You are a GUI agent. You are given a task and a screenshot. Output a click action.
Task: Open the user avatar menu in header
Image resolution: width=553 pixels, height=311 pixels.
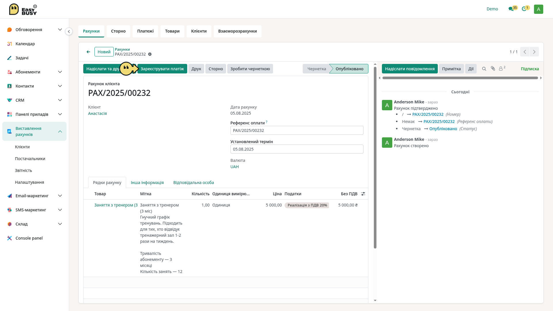click(x=538, y=9)
